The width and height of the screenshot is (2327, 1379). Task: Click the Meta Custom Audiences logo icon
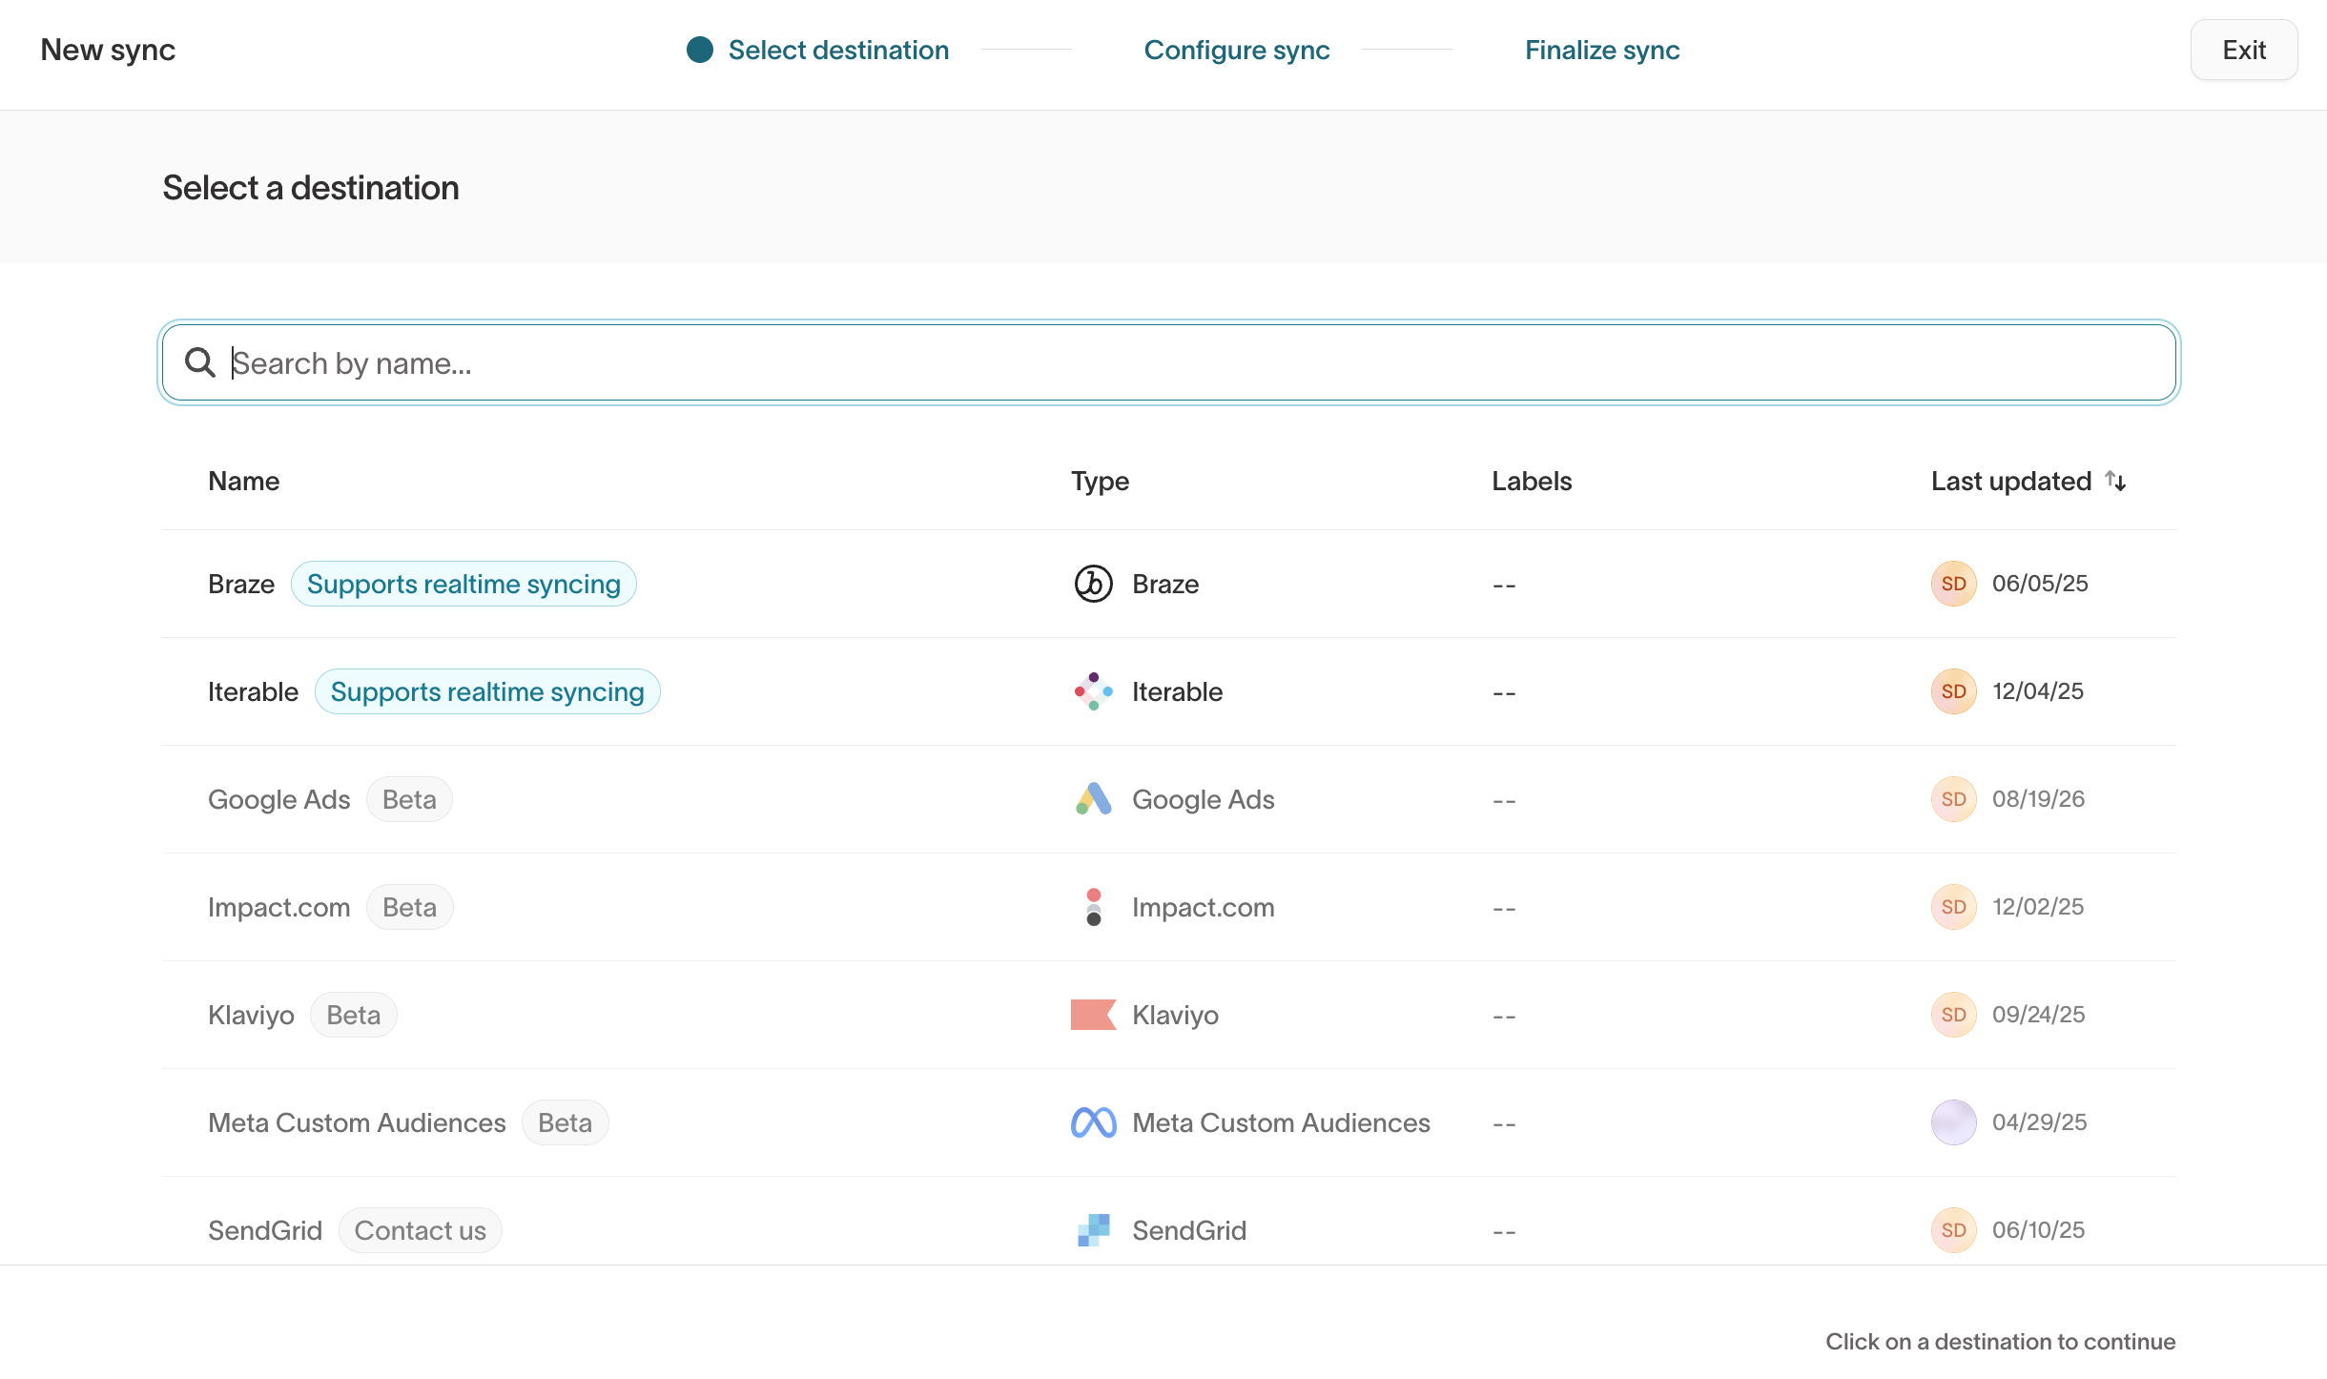click(x=1093, y=1122)
